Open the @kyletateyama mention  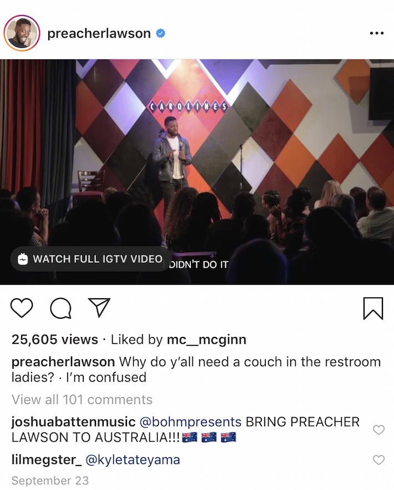pyautogui.click(x=133, y=460)
